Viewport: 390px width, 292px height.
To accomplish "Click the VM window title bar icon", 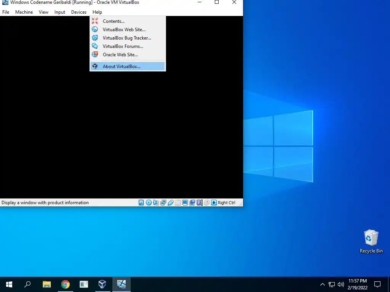I will point(5,2).
